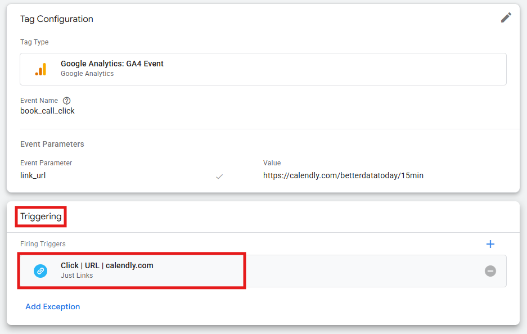Click the calendly.com/betterdatatoday/15min value

pos(343,175)
